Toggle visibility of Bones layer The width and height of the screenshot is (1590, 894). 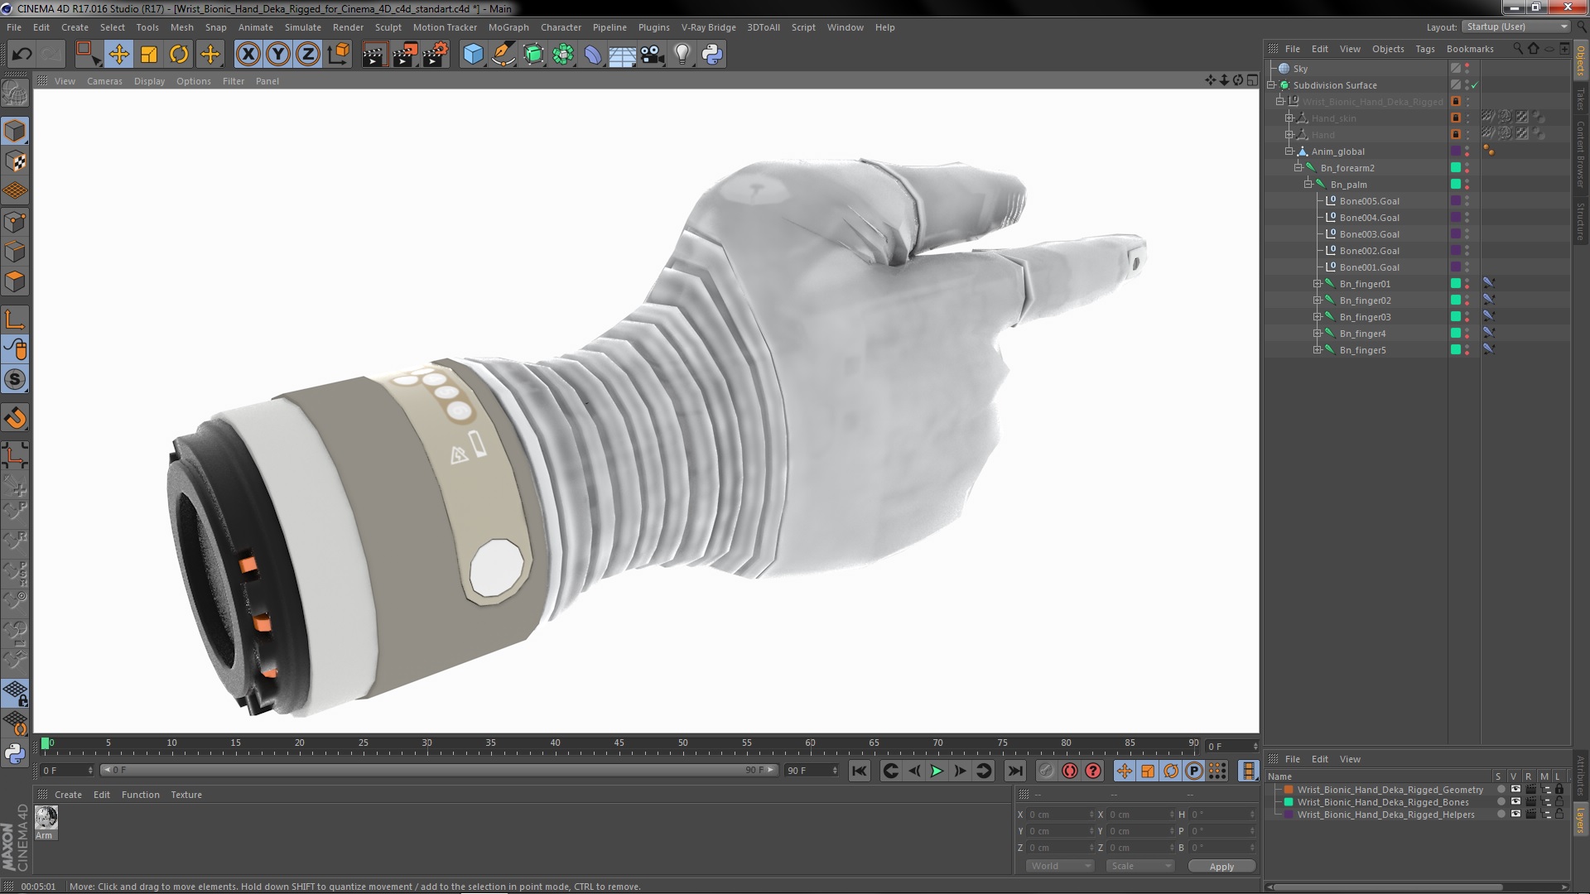click(1515, 802)
